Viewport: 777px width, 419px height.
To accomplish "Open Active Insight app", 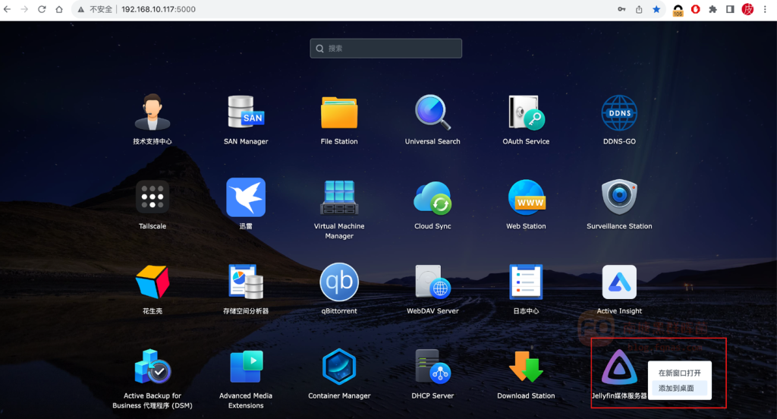I will click(x=619, y=282).
